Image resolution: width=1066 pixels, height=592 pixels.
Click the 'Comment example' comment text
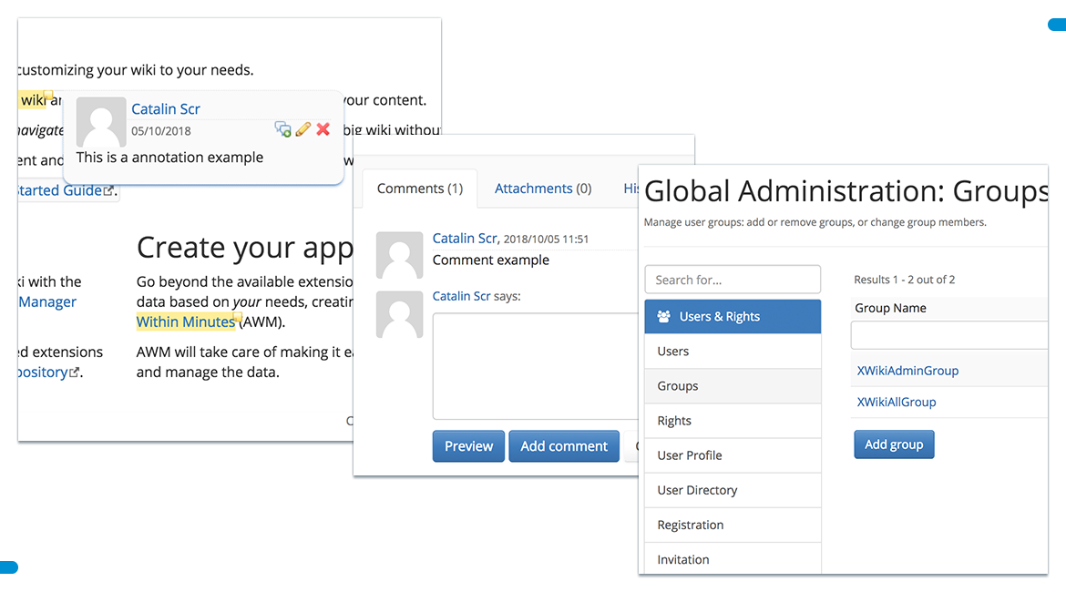point(491,260)
